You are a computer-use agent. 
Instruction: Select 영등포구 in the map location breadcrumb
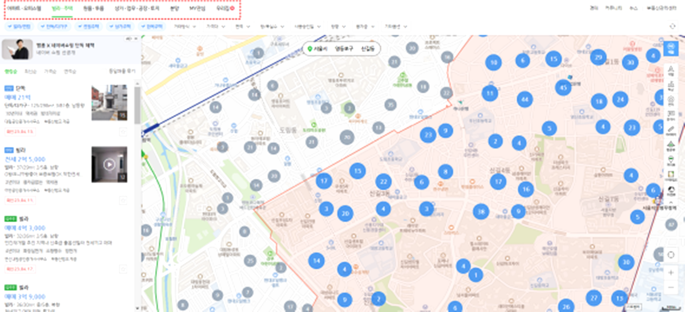pyautogui.click(x=344, y=49)
